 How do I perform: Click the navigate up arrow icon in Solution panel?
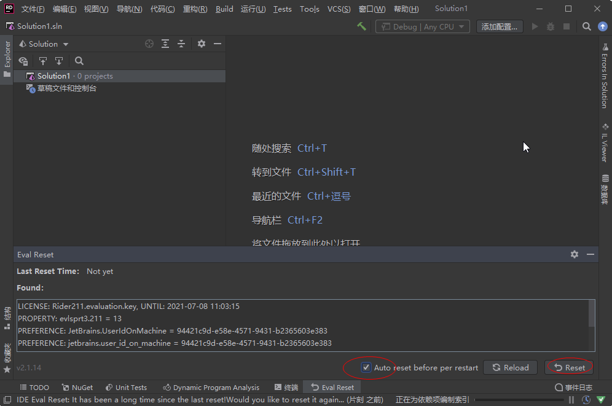43,61
